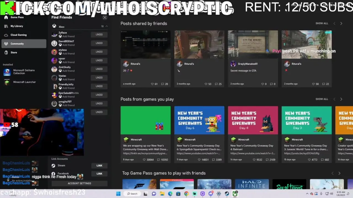This screenshot has height=198, width=353.
Task: Open Microsoft Edge from taskbar
Action: 170,194
